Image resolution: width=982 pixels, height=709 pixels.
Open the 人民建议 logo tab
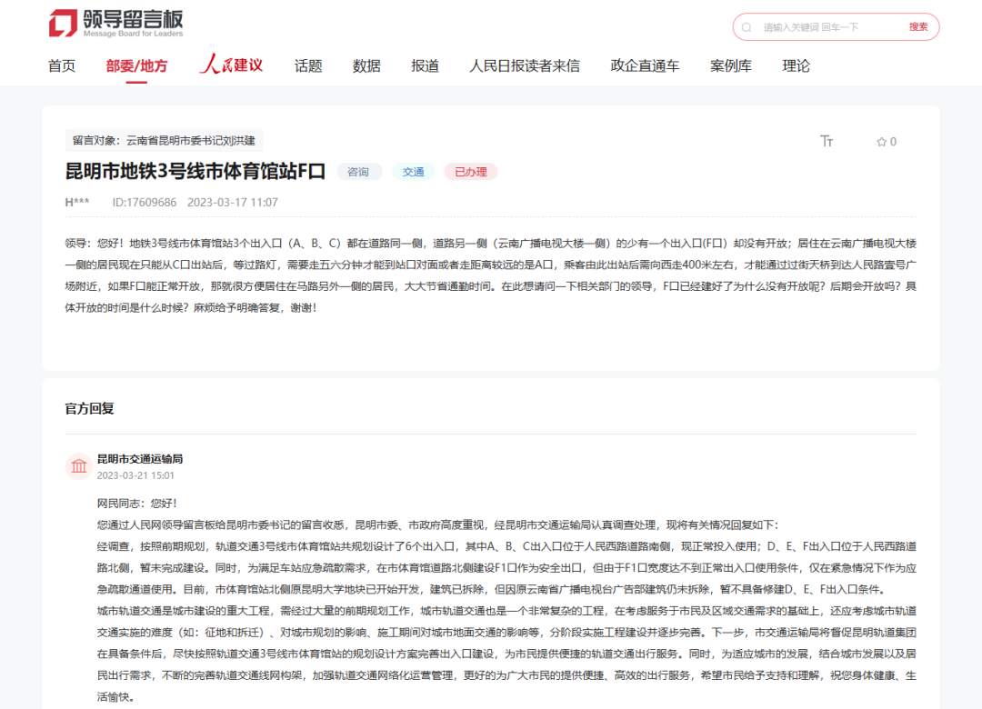coord(231,65)
